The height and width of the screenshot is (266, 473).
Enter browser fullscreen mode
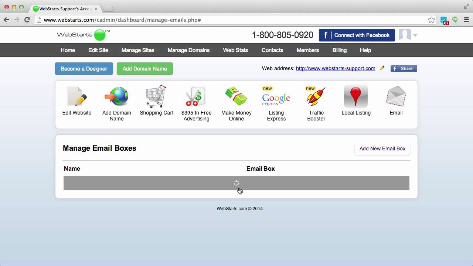tap(466, 7)
